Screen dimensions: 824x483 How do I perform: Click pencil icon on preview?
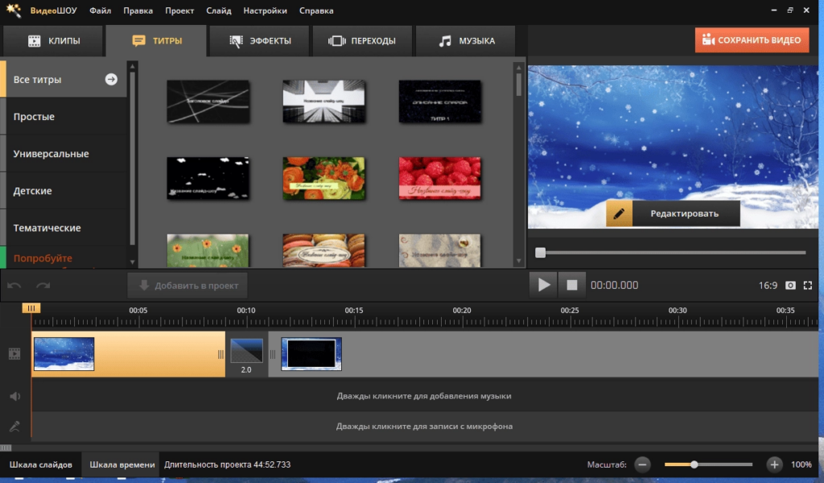coord(619,213)
